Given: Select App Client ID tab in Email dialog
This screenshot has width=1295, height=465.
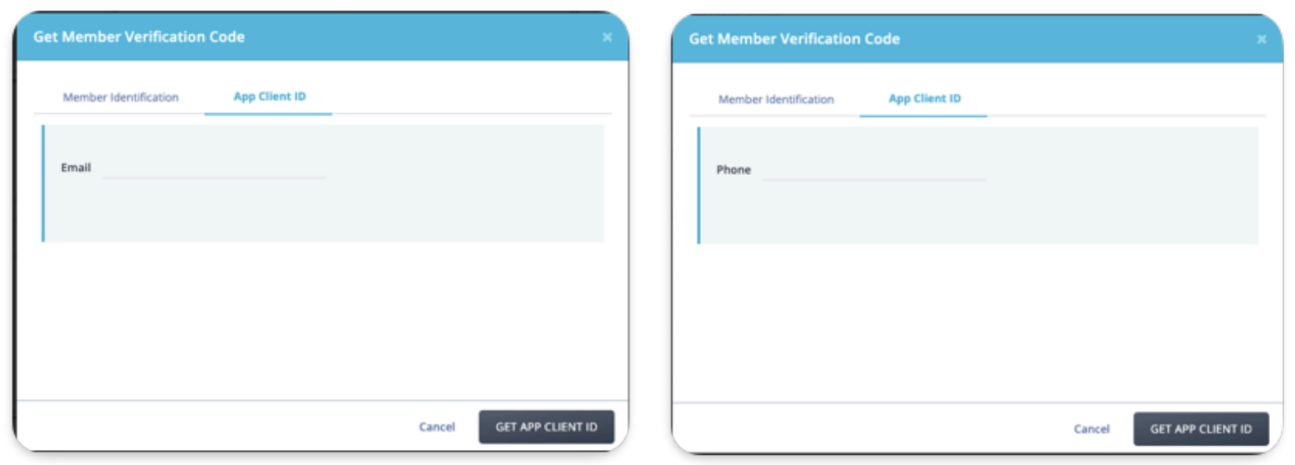Looking at the screenshot, I should 269,96.
